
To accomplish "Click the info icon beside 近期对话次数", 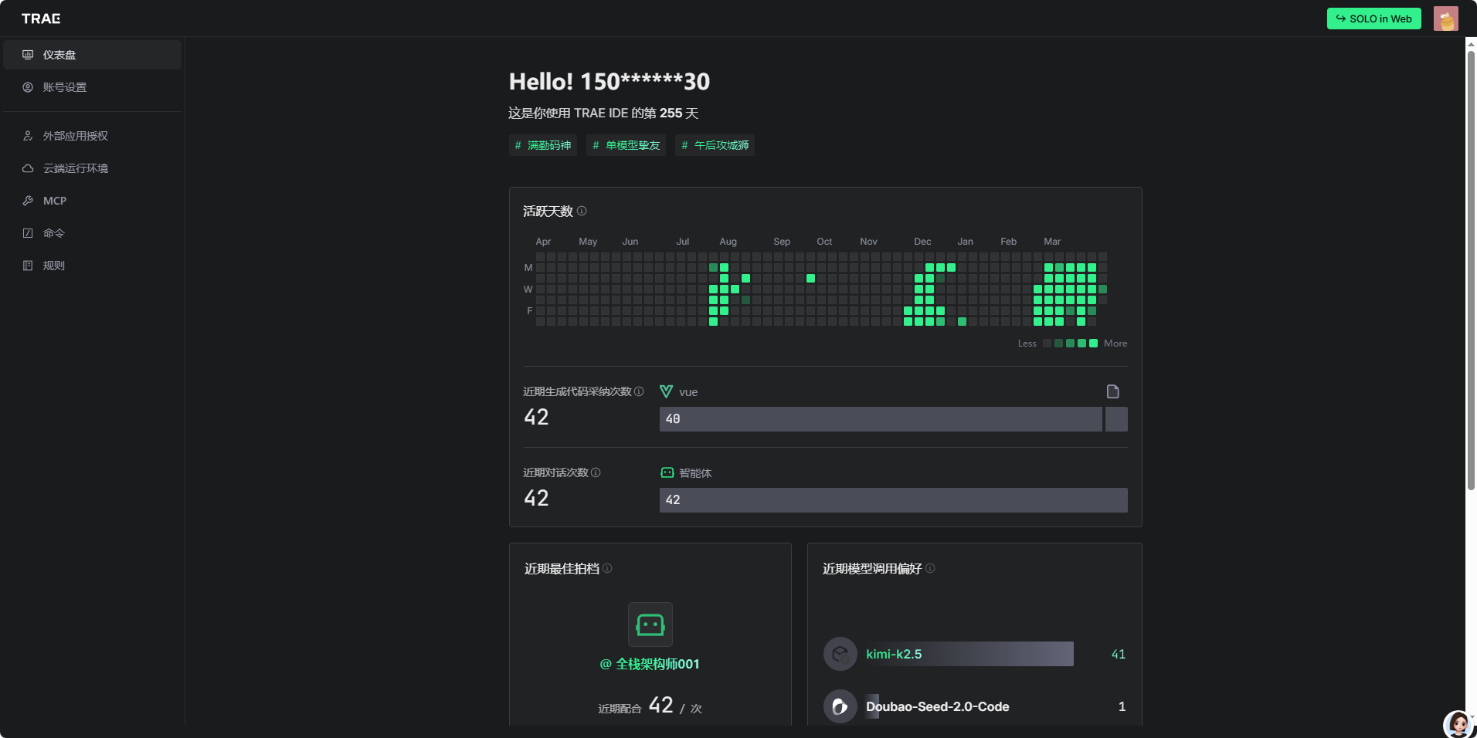I will click(x=596, y=472).
